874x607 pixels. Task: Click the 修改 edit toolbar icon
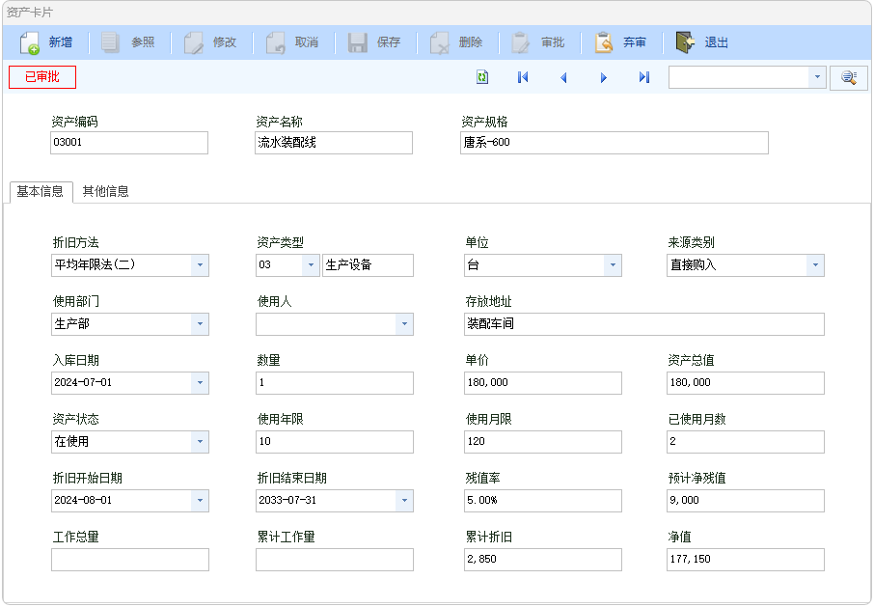[193, 42]
